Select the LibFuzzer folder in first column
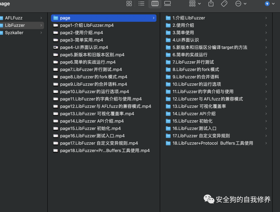 tap(22, 25)
